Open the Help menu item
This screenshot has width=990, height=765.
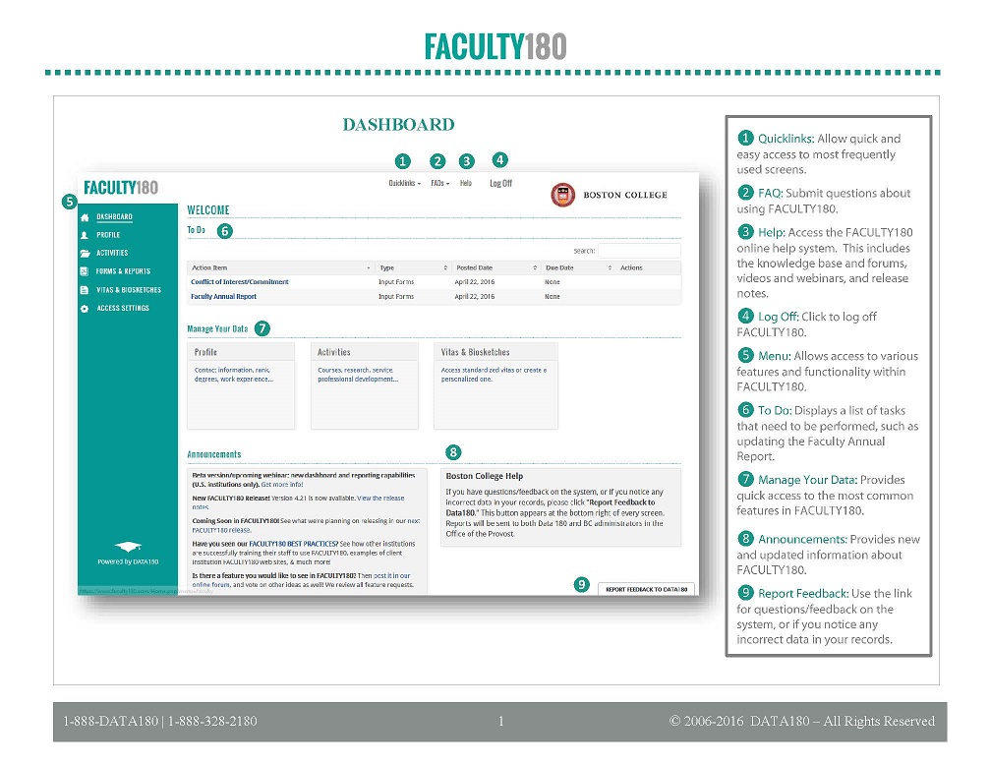pyautogui.click(x=465, y=183)
